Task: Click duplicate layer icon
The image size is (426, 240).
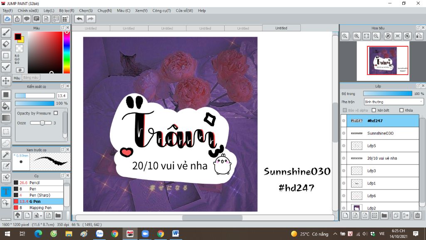Action: point(396,215)
